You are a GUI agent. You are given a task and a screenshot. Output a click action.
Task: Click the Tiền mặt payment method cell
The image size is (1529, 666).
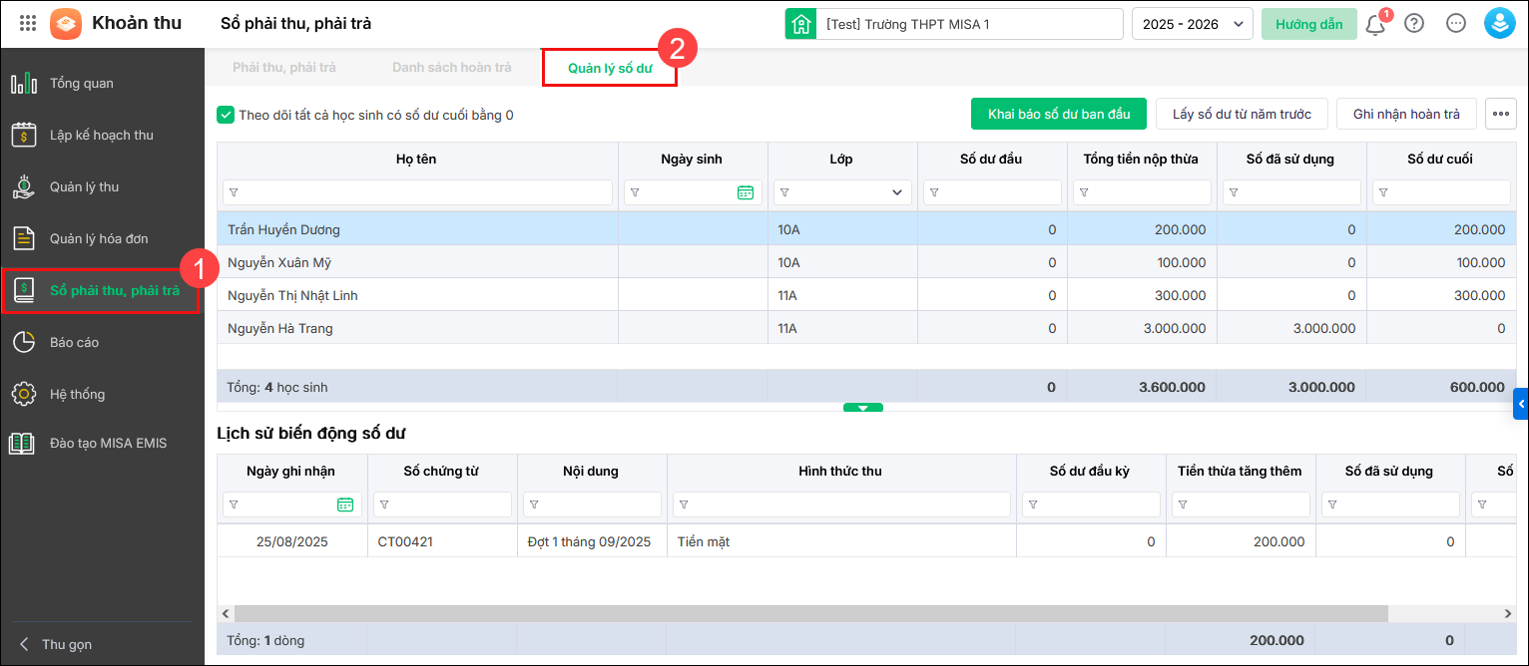coord(841,541)
